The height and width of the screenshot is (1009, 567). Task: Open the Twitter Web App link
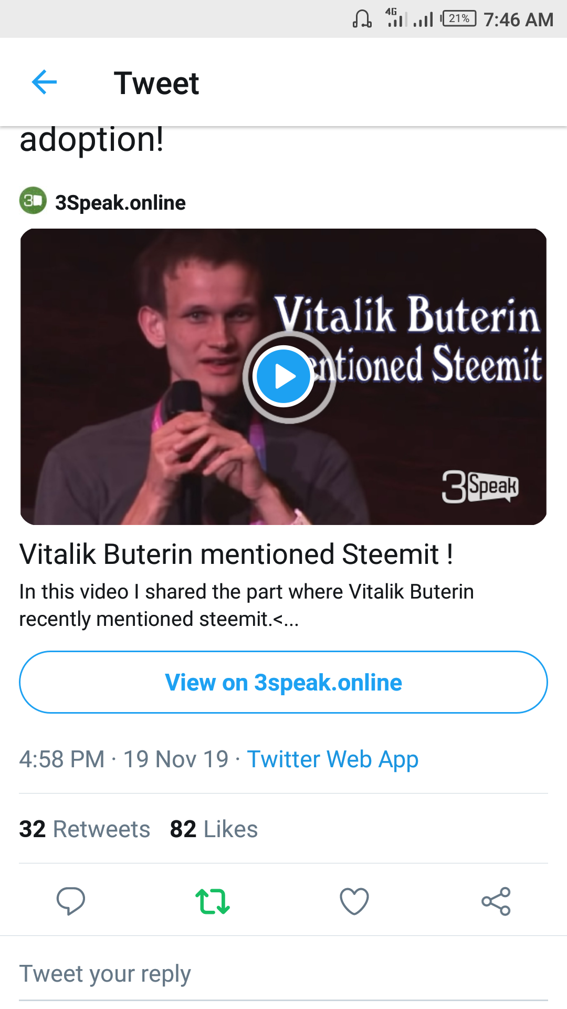[x=332, y=759]
